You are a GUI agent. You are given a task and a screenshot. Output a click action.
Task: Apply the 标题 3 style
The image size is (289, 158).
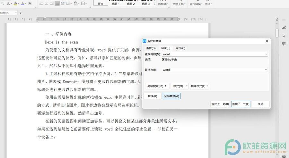tap(145, 3)
